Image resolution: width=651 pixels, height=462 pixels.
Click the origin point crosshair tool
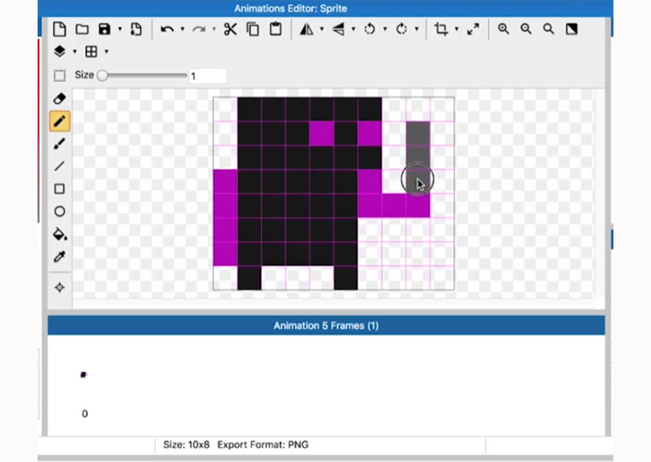pos(60,287)
